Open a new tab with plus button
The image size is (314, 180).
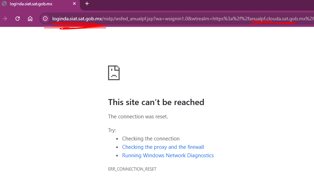click(87, 4)
